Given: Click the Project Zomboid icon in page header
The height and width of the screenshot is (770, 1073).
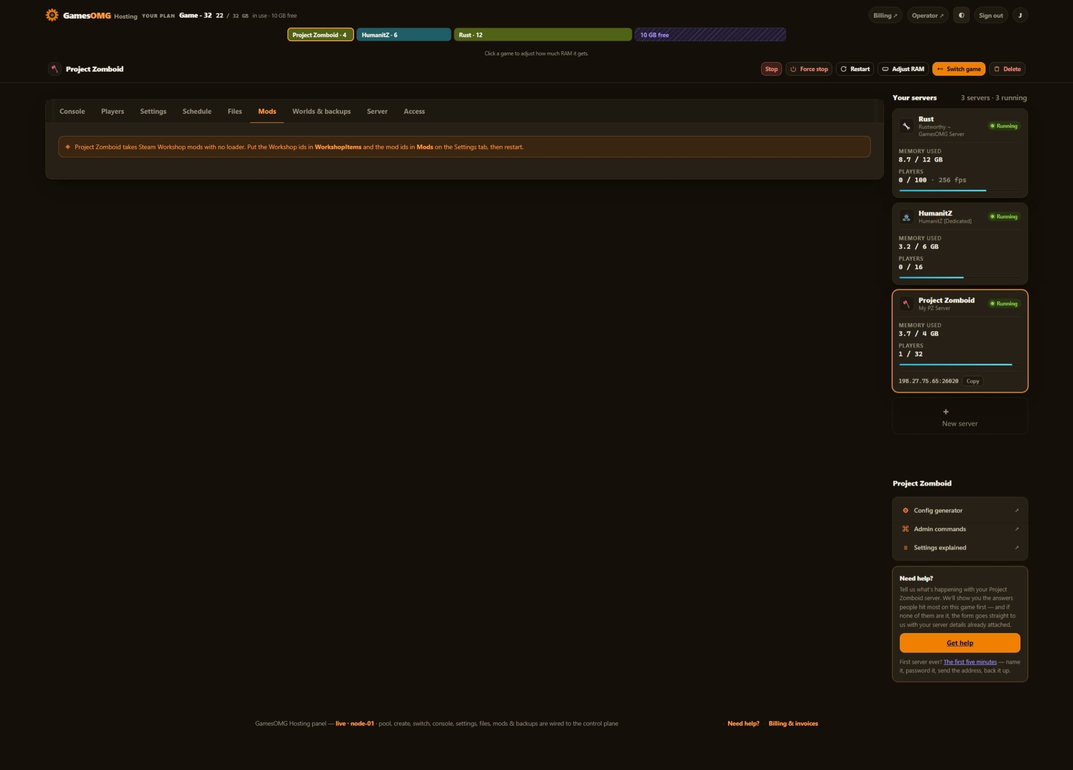Looking at the screenshot, I should pos(55,69).
